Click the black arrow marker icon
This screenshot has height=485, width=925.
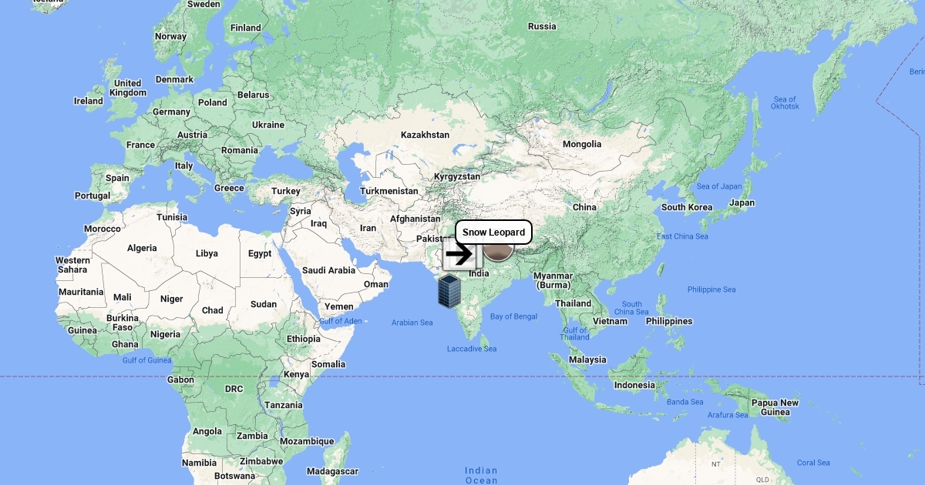459,254
